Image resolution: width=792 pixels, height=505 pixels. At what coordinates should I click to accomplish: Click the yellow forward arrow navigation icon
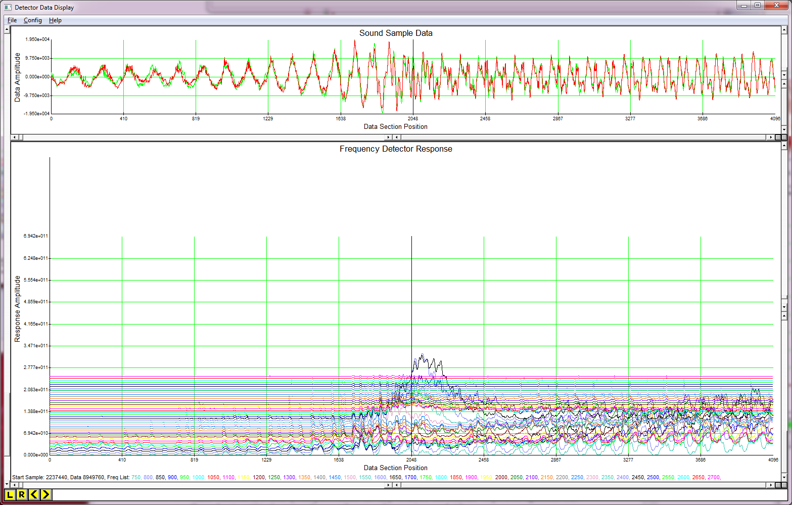pos(45,495)
